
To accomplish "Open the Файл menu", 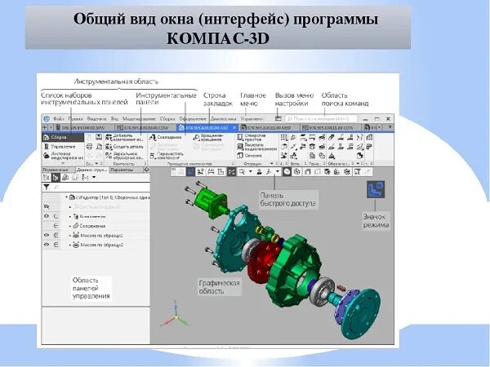I will pyautogui.click(x=59, y=119).
